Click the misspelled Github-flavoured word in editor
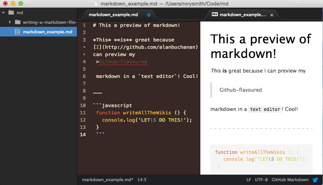The height and width of the screenshot is (185, 323). click(x=123, y=62)
